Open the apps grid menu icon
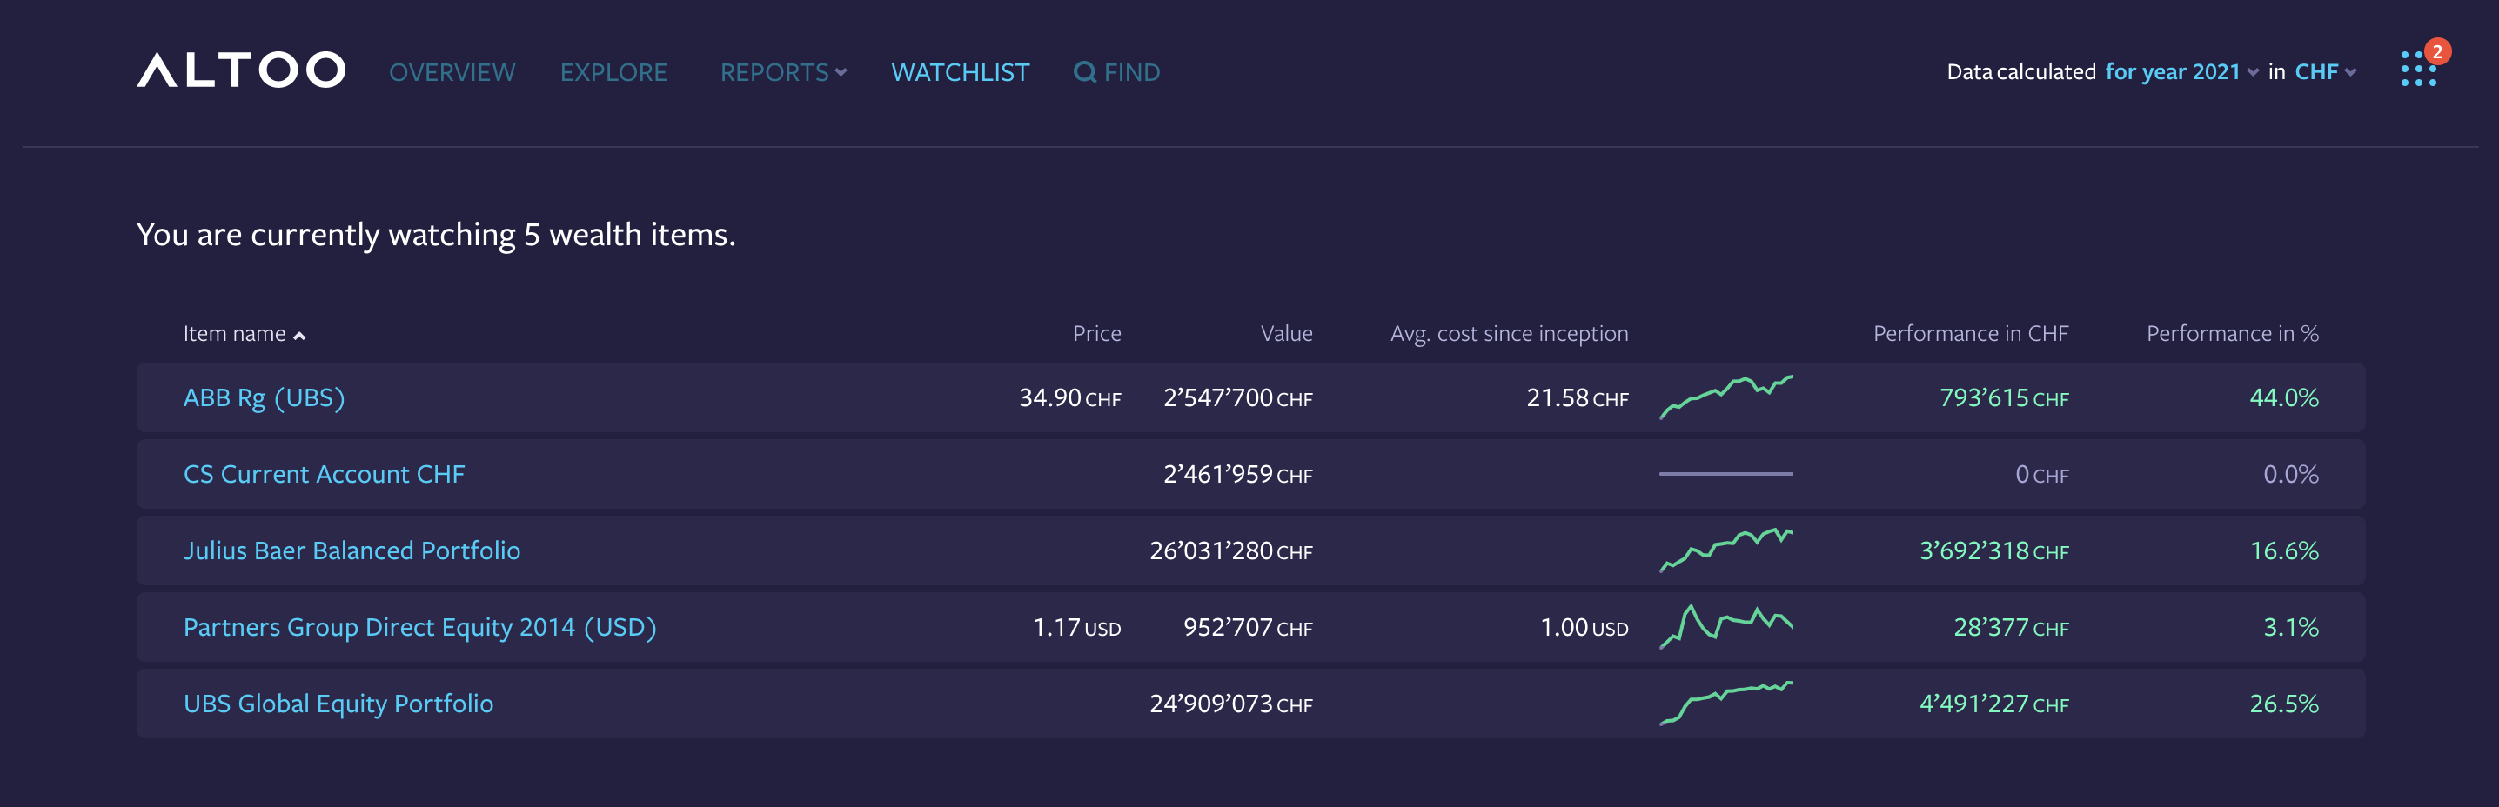The height and width of the screenshot is (807, 2499). pos(2416,70)
